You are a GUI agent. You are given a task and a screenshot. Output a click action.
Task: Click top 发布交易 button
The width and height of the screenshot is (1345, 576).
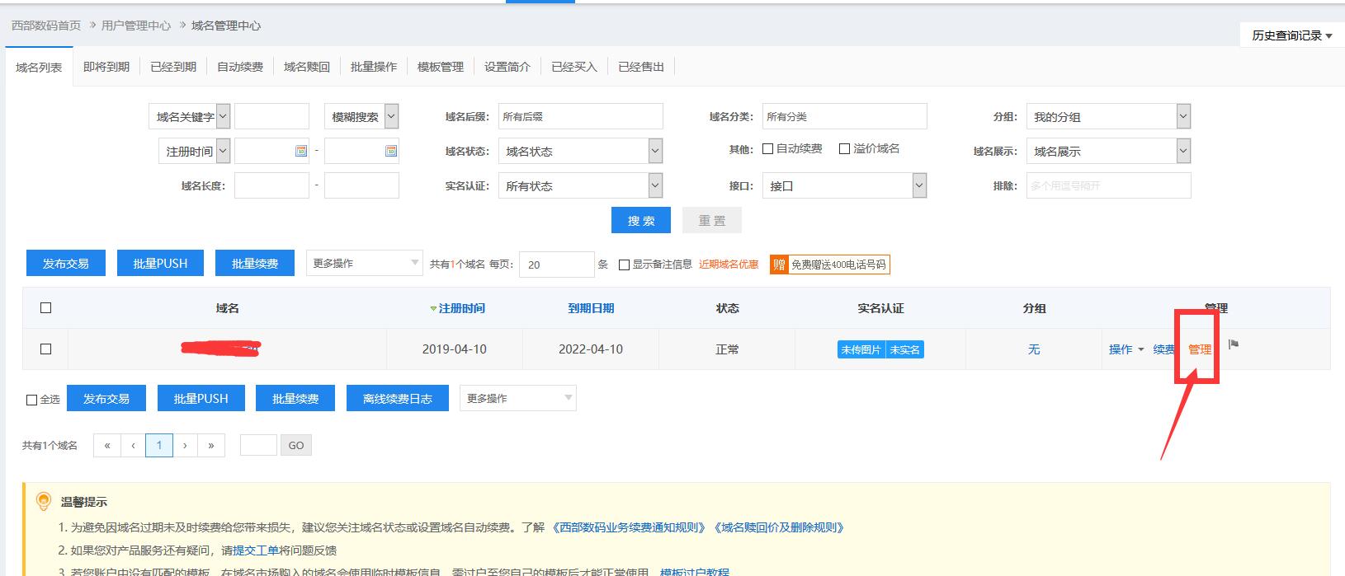[x=66, y=263]
